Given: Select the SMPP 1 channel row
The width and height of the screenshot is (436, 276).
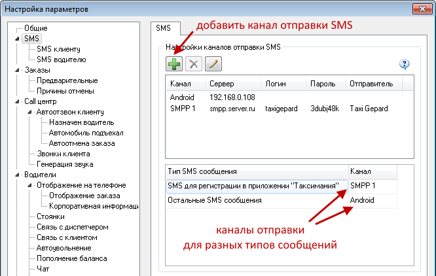Looking at the screenshot, I should click(289, 109).
